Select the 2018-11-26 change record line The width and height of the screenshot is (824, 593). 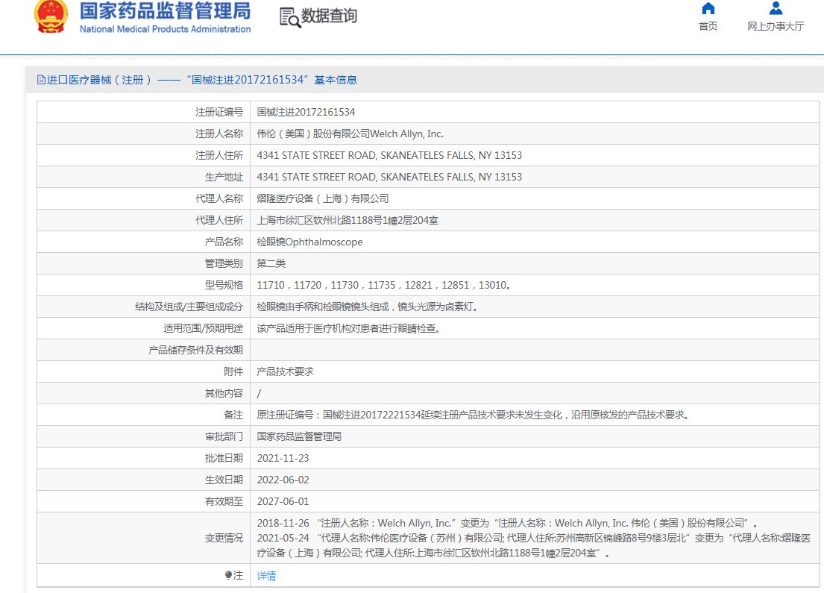coord(507,523)
